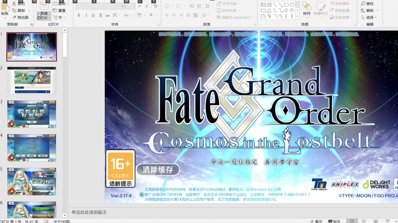Image resolution: width=398 pixels, height=223 pixels.
Task: Toggle Center paragraph alignment
Action: click(174, 15)
